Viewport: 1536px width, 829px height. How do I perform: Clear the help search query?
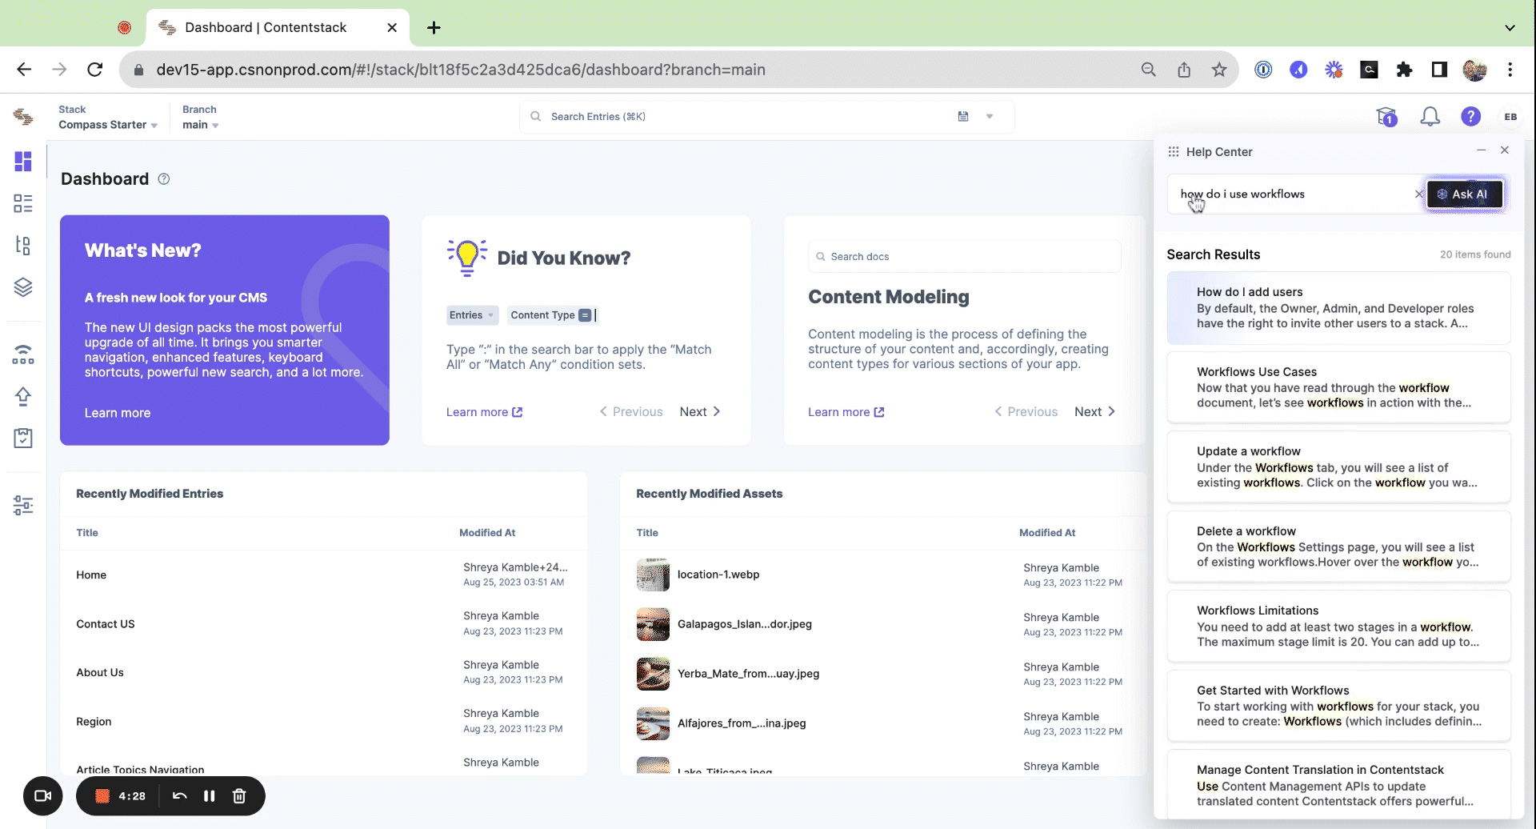pos(1418,194)
